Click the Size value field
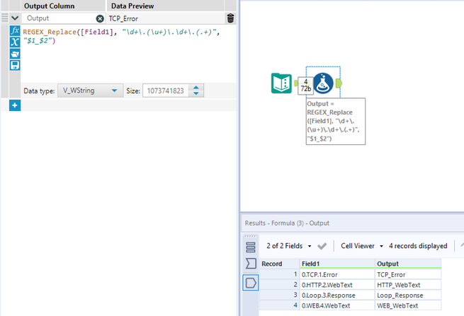The image size is (464, 316). (166, 90)
